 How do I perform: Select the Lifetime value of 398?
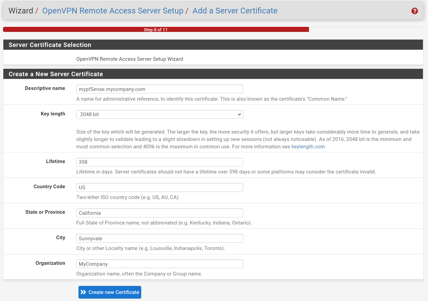159,162
